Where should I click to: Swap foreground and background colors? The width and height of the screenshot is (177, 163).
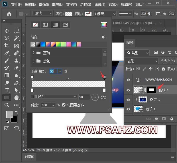17,112
